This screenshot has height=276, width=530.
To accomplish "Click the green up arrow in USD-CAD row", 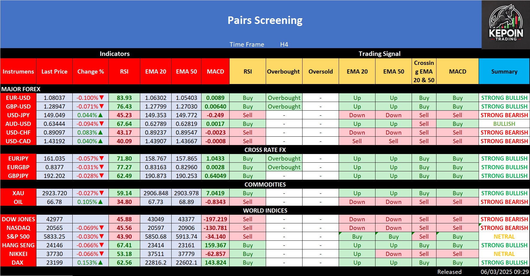I will [x=100, y=141].
